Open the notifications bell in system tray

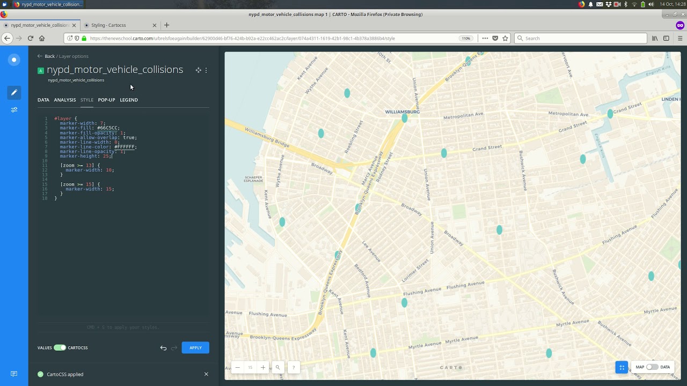tap(591, 4)
